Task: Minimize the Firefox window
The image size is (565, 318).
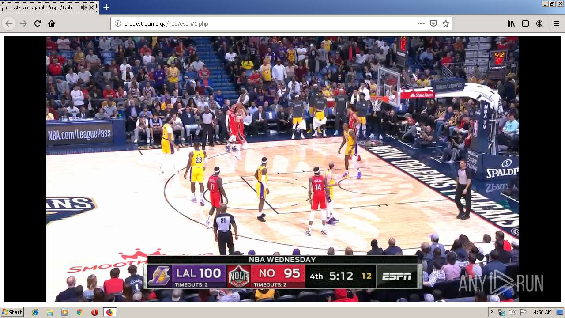Action: coord(545,4)
